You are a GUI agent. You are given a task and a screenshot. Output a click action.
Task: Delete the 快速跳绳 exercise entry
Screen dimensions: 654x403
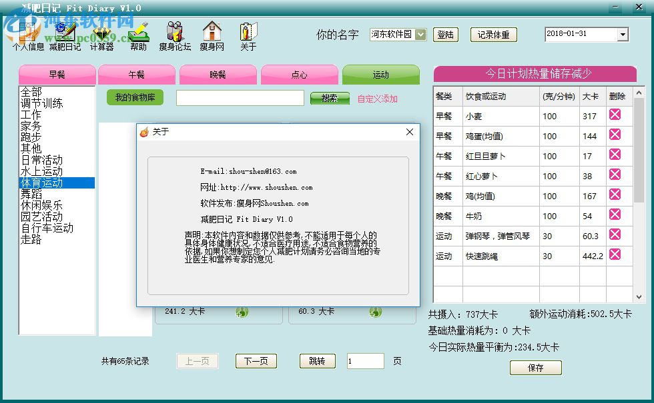pyautogui.click(x=615, y=256)
